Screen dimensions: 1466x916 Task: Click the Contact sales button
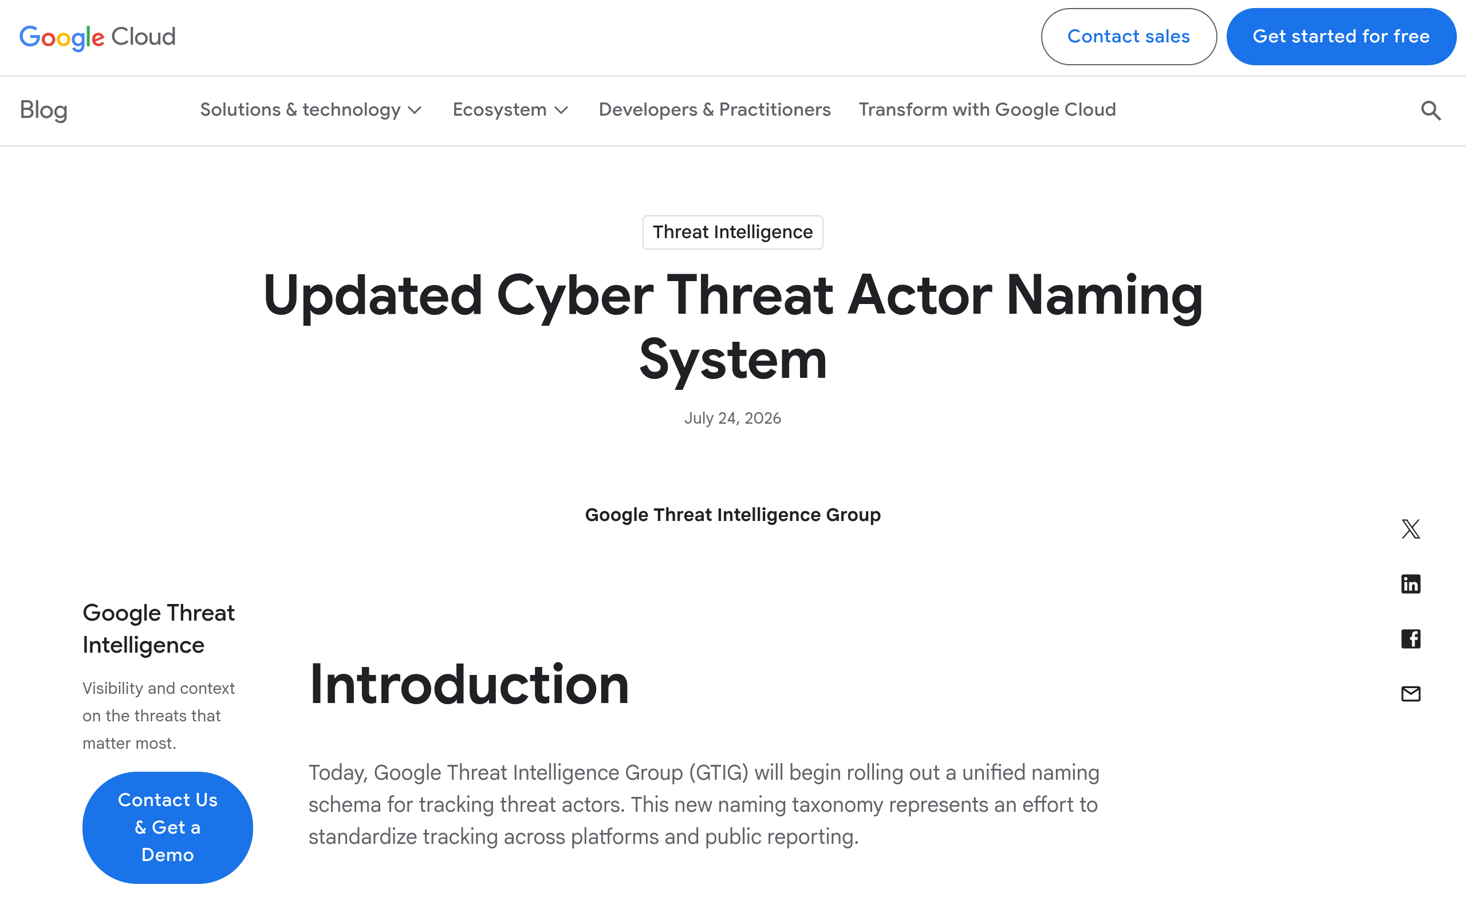click(x=1129, y=36)
